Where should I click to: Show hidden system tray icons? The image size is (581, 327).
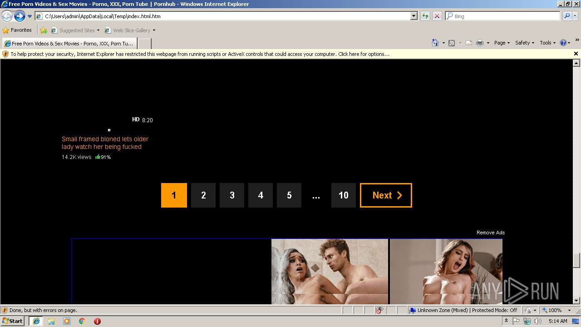[506, 321]
